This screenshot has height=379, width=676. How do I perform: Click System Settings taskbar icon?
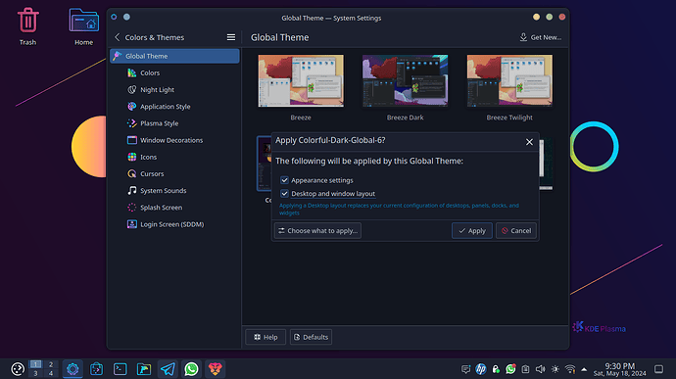point(72,369)
